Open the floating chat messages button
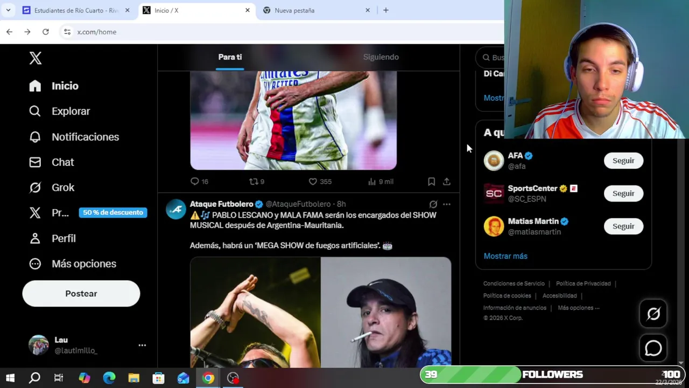The height and width of the screenshot is (388, 689). (x=653, y=349)
